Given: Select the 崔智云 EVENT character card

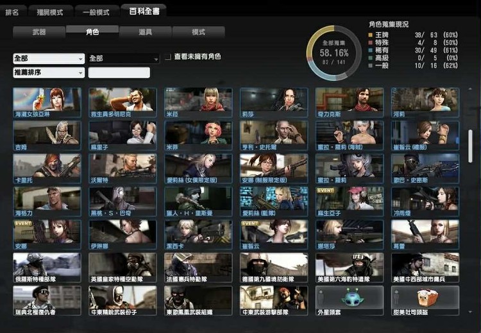Looking at the screenshot, I should coord(274,234).
